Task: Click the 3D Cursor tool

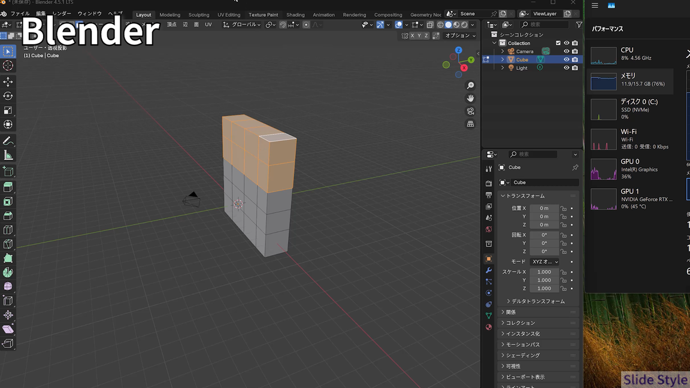Action: 8,66
